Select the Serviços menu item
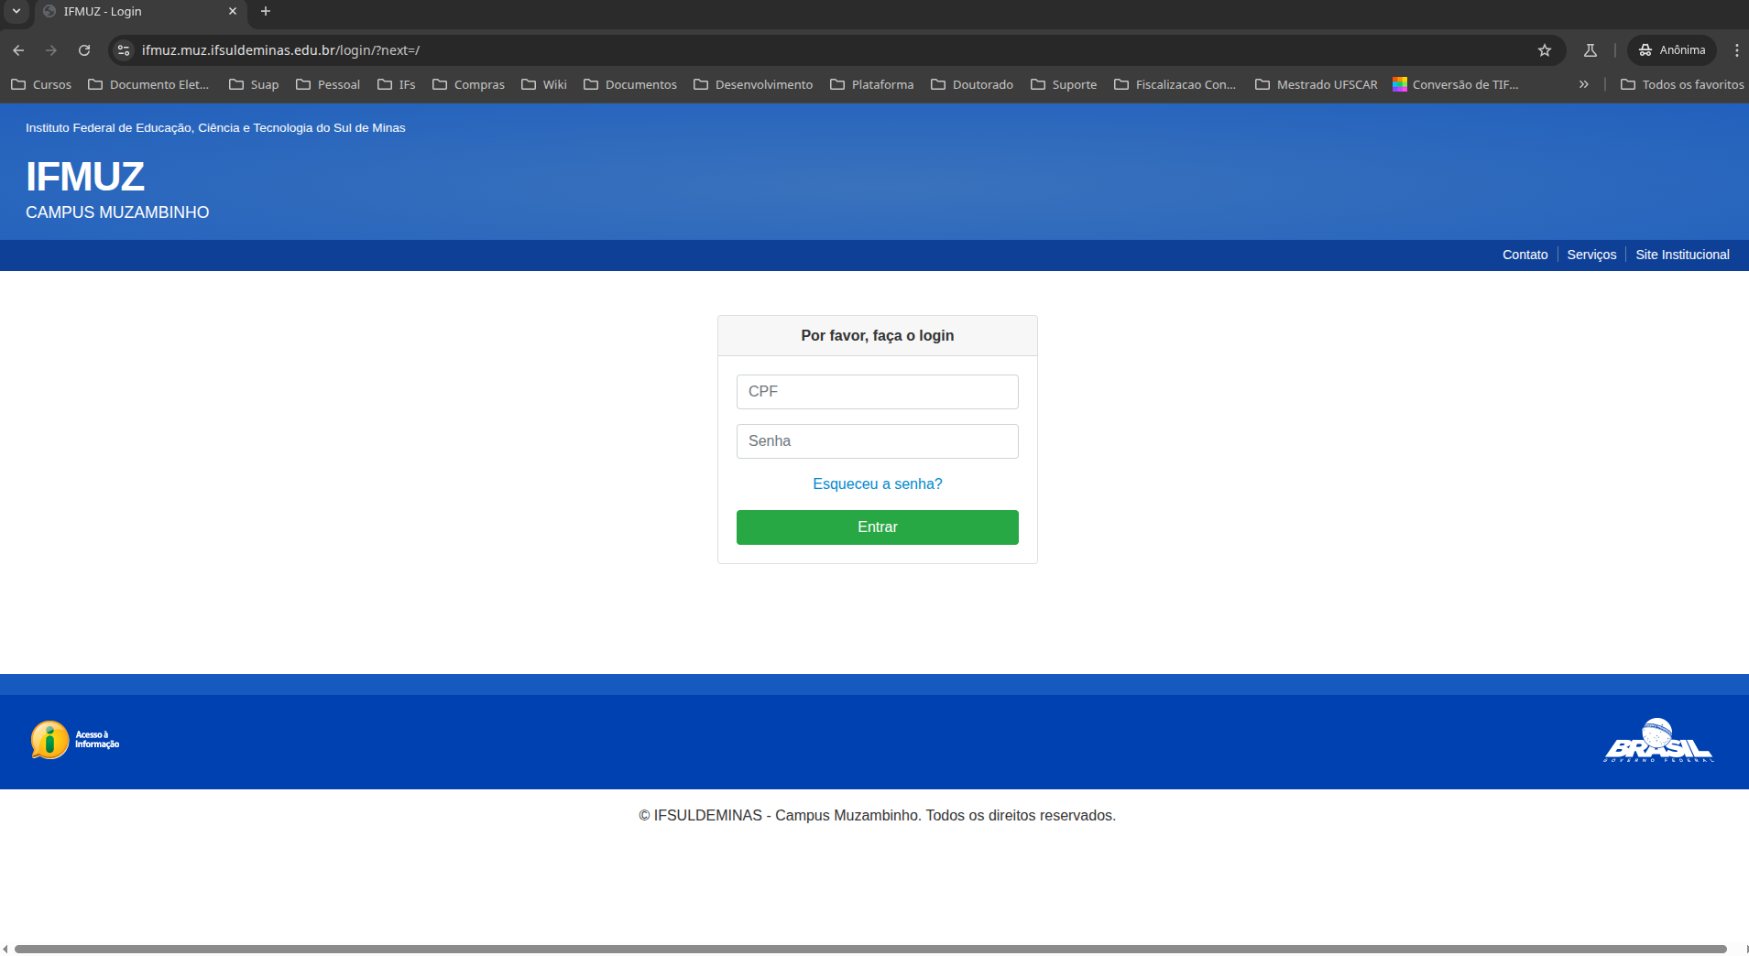This screenshot has width=1749, height=956. 1591,255
